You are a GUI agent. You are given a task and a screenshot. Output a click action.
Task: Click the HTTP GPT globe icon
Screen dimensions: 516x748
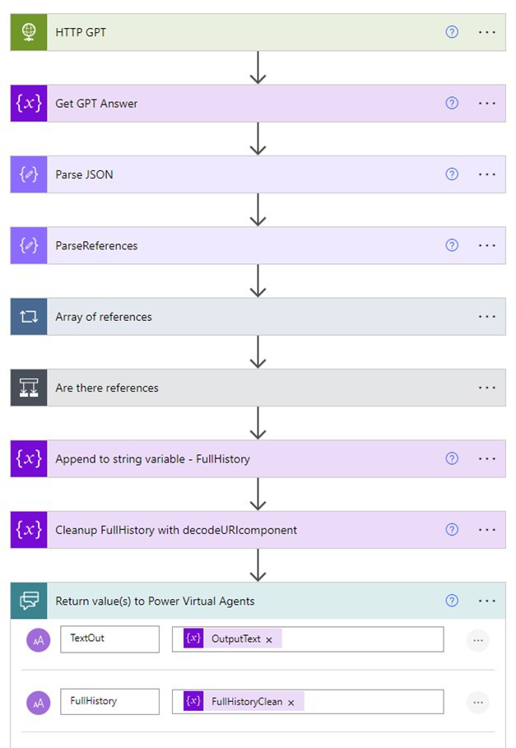[x=29, y=32]
